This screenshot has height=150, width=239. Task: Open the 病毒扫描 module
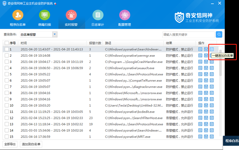pos(44,18)
